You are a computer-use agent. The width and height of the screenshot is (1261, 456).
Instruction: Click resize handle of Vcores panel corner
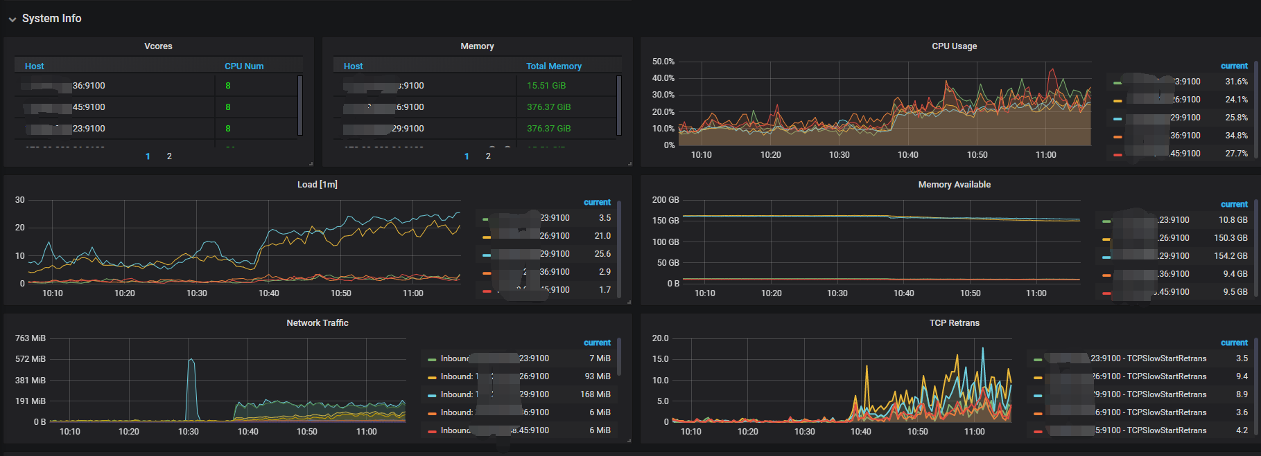pos(311,164)
